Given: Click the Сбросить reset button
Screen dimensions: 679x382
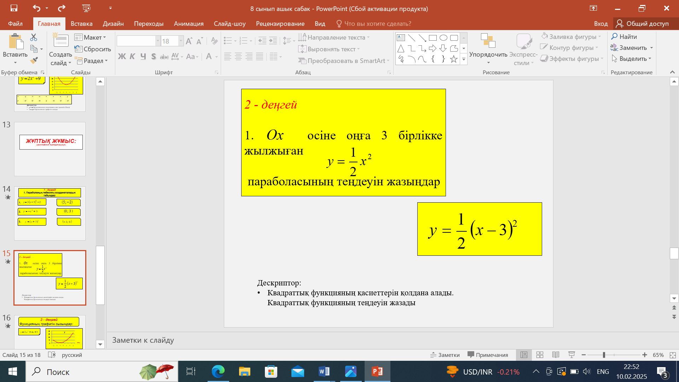Looking at the screenshot, I should pos(93,49).
